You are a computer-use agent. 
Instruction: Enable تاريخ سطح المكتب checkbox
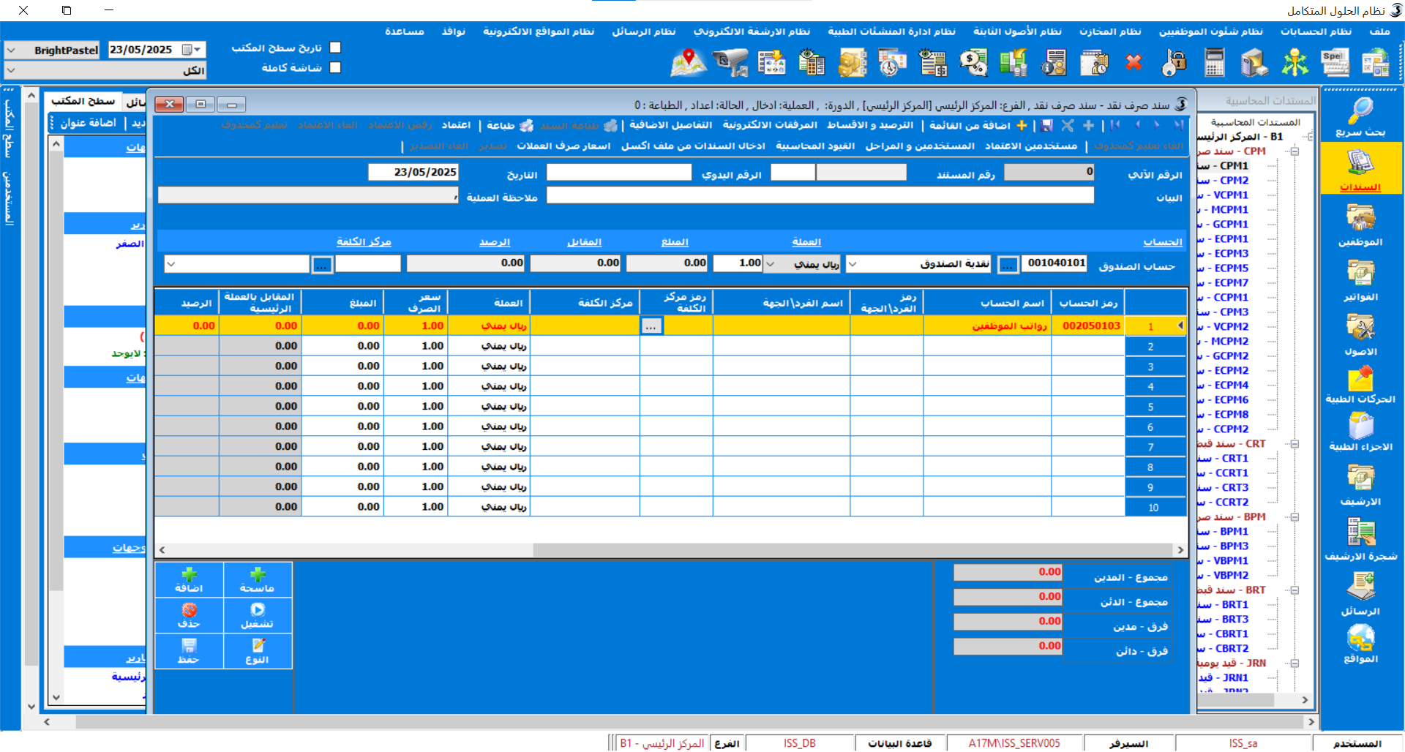click(335, 48)
